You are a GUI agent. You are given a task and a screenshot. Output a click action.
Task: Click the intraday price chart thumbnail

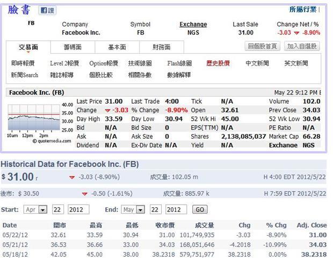click(x=34, y=117)
